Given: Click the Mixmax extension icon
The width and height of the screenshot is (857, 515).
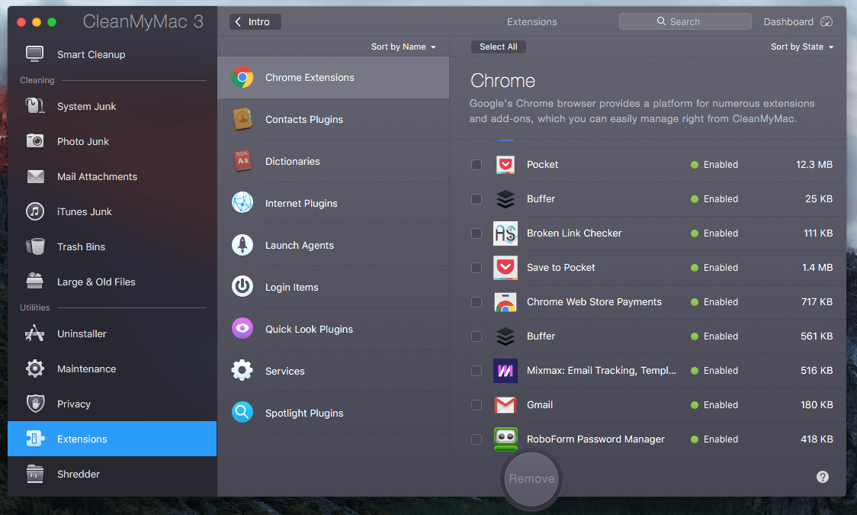Looking at the screenshot, I should 505,371.
